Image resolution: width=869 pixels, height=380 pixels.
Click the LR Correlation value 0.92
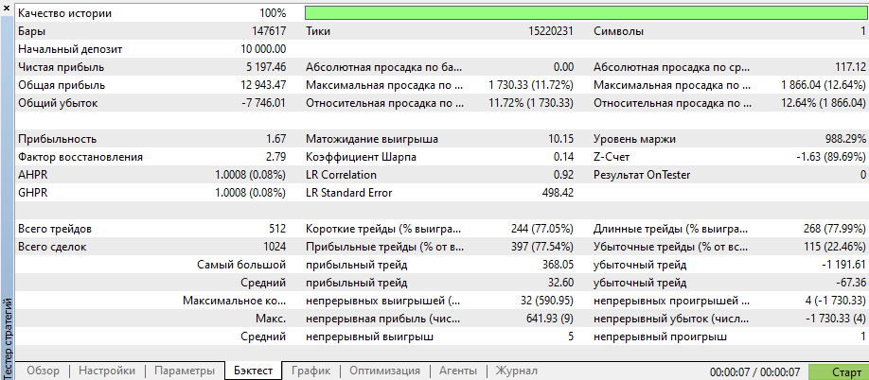point(563,175)
